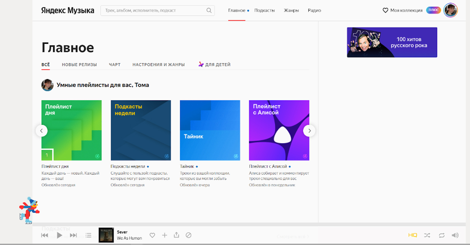Open the Чарт tab
The width and height of the screenshot is (470, 245).
point(114,65)
